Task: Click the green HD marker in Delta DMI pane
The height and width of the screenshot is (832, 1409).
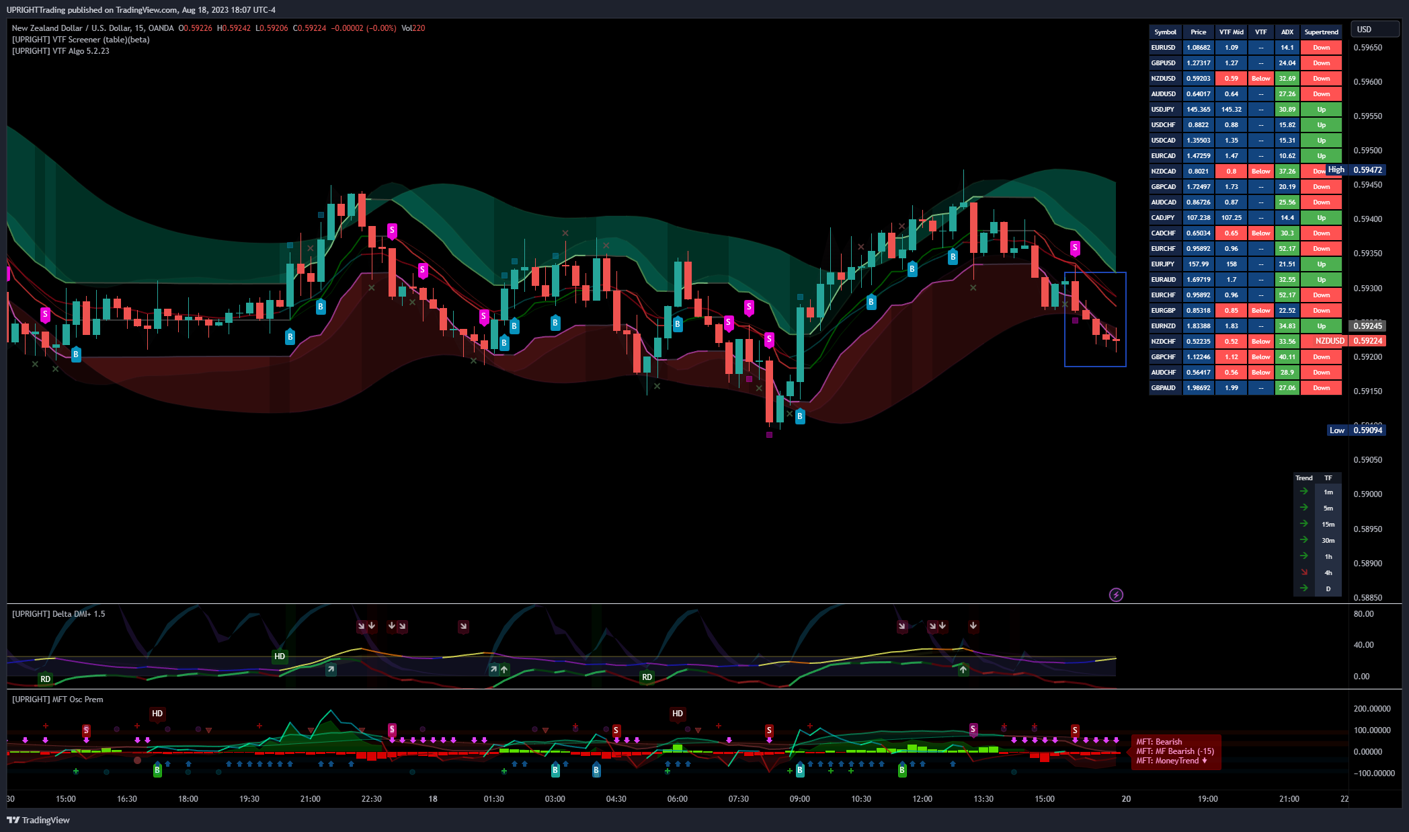Action: pos(280,656)
